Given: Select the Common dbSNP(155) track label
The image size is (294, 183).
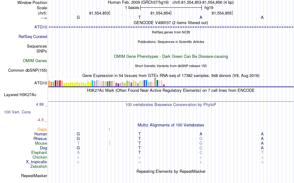Looking at the screenshot, I should point(27,70).
